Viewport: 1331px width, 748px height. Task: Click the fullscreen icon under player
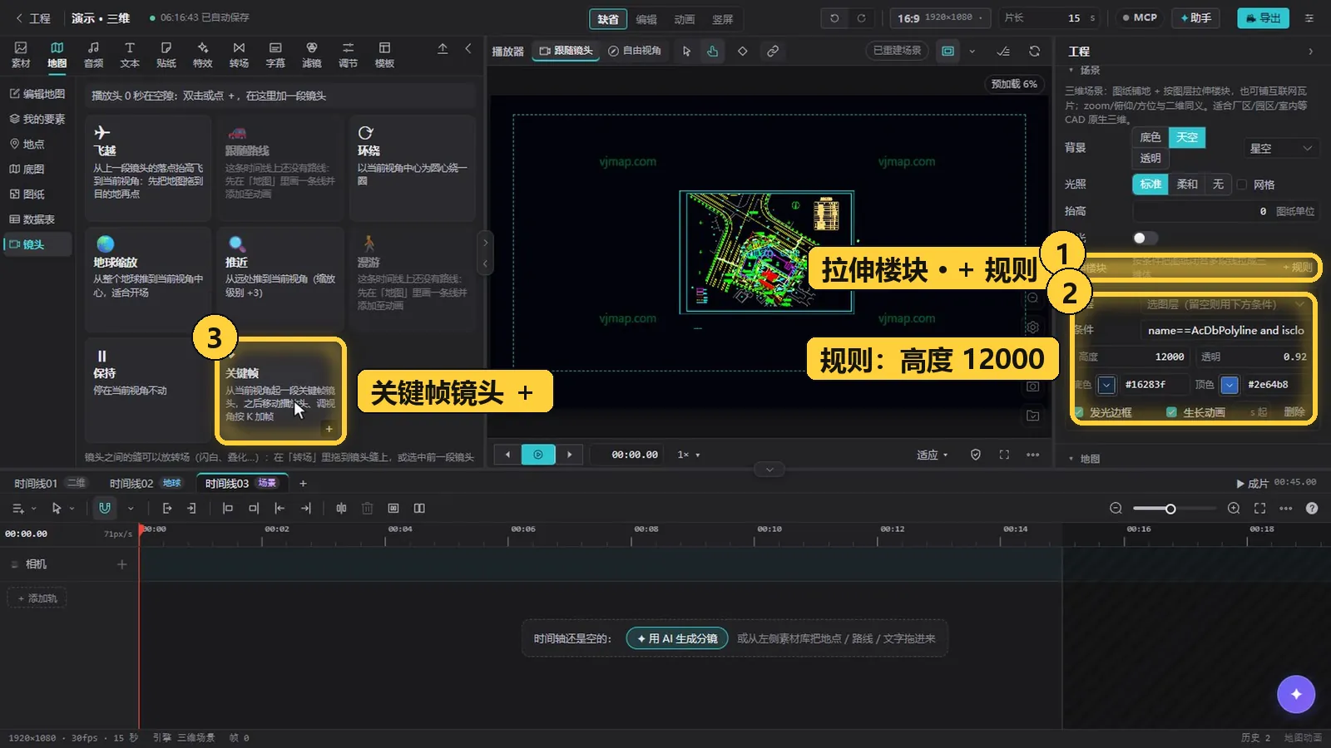(x=1004, y=455)
